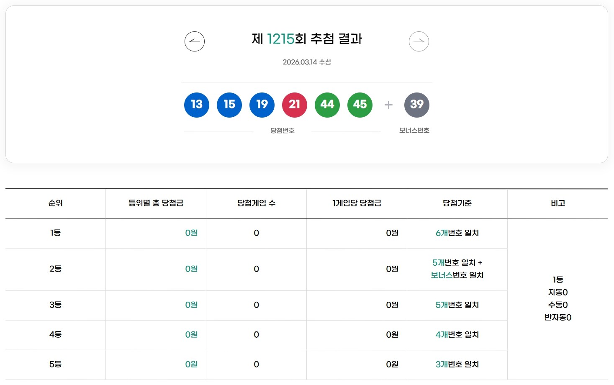Click the 보너스번호 label
This screenshot has height=385, width=614.
tap(414, 131)
